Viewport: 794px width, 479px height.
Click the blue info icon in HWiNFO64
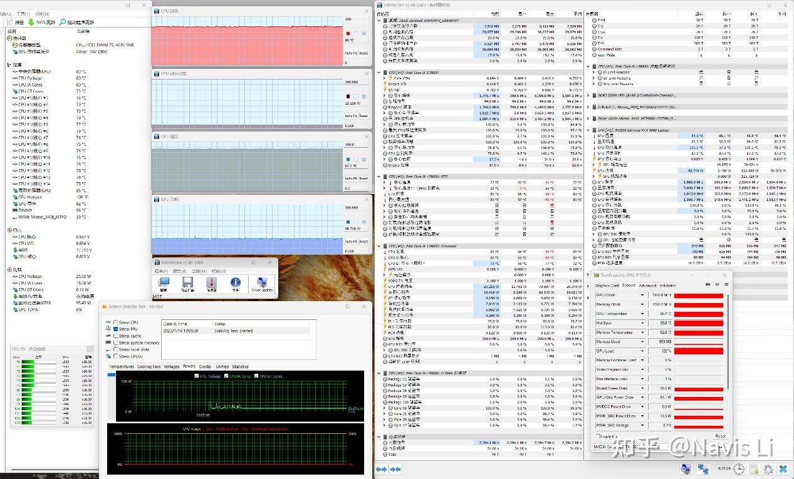pyautogui.click(x=236, y=282)
